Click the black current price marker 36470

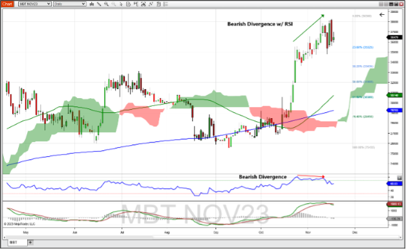coord(394,37)
